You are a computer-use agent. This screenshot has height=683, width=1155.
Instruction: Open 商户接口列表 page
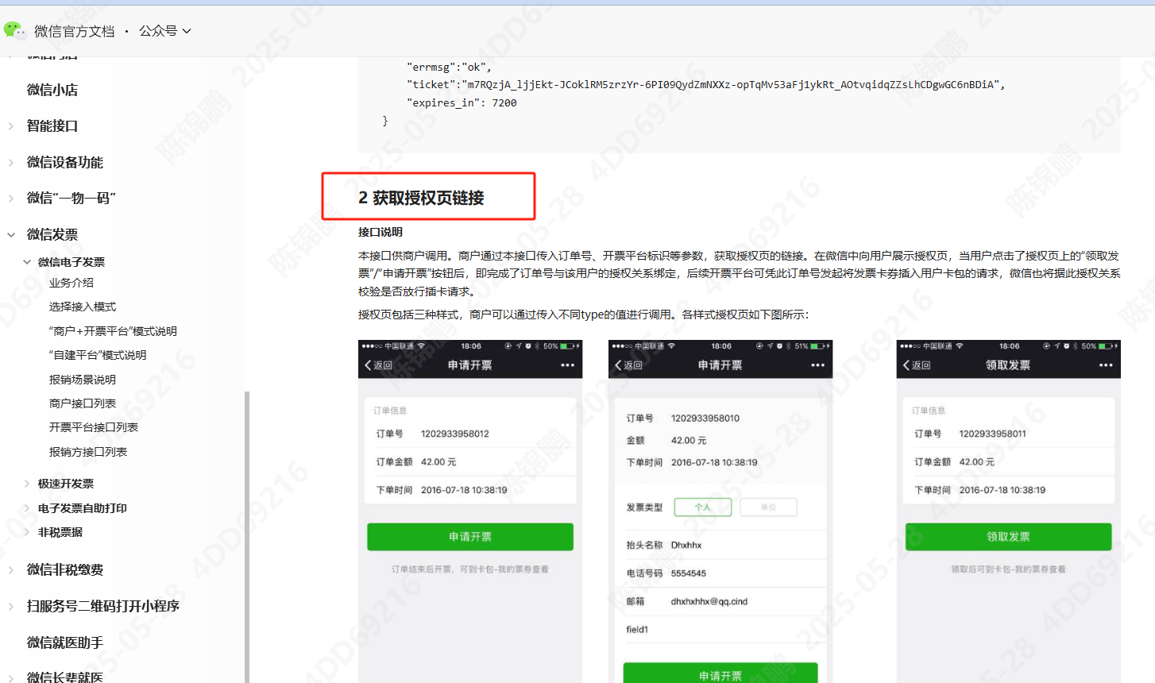[x=83, y=403]
